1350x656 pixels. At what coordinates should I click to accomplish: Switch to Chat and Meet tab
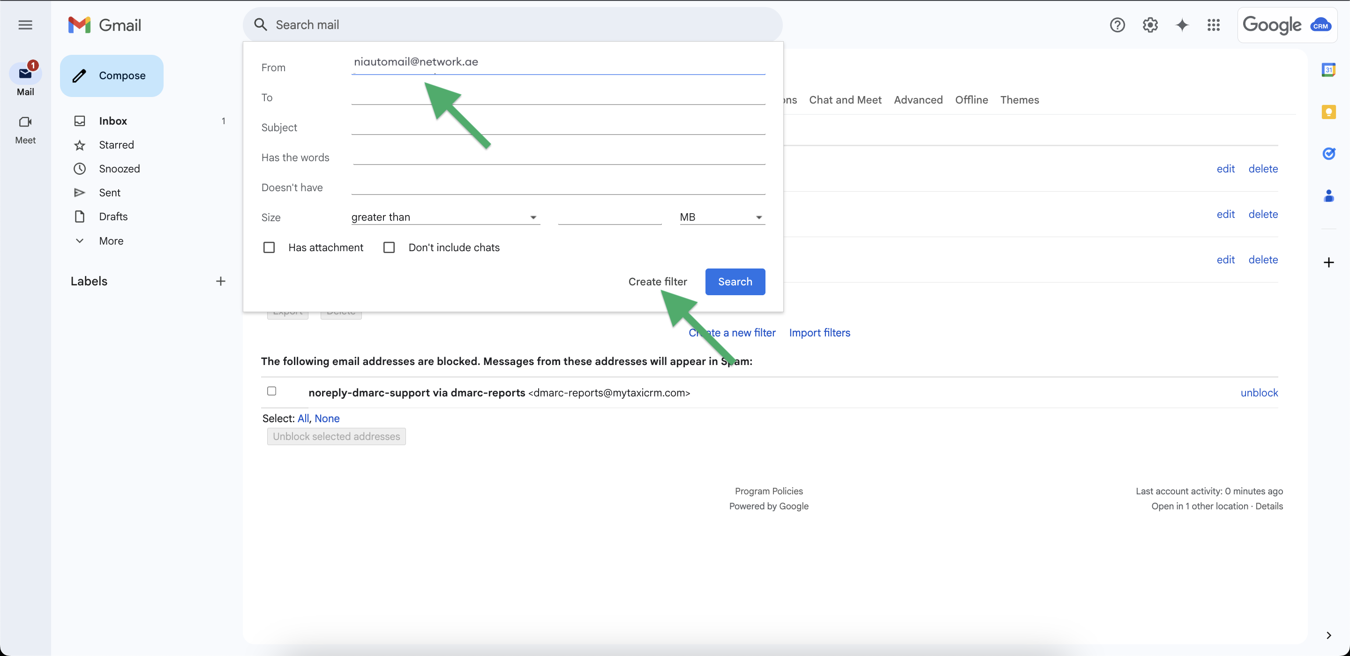coord(845,99)
